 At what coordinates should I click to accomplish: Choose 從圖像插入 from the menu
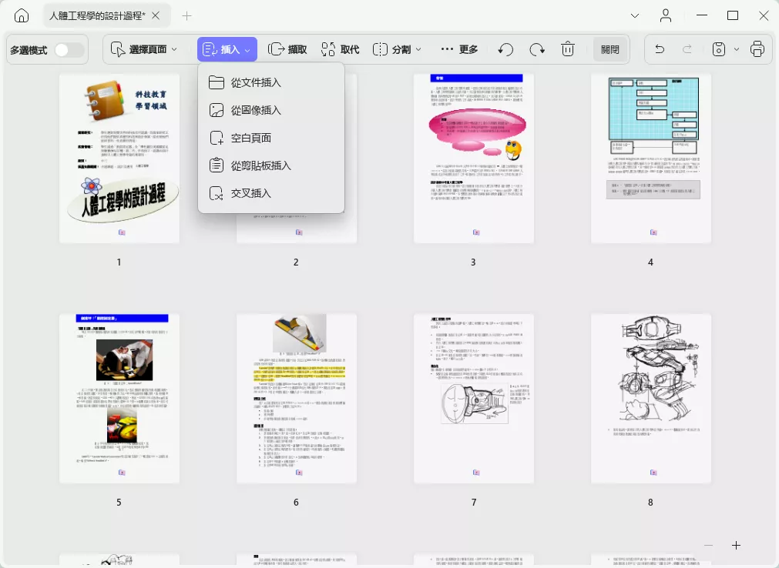pos(271,110)
